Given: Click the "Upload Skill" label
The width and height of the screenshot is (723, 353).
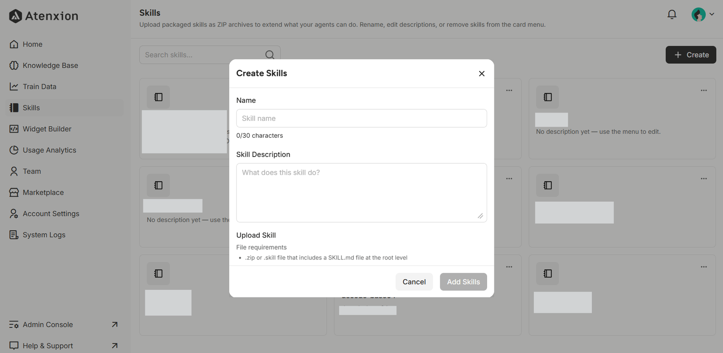Looking at the screenshot, I should click(x=256, y=235).
